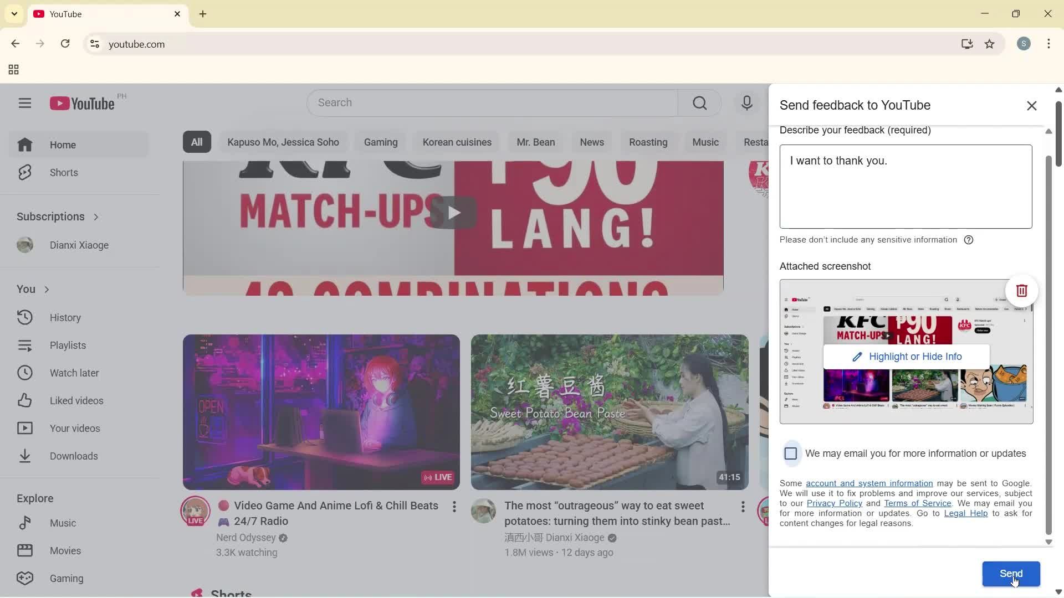Click the sensitive information help icon

click(969, 240)
